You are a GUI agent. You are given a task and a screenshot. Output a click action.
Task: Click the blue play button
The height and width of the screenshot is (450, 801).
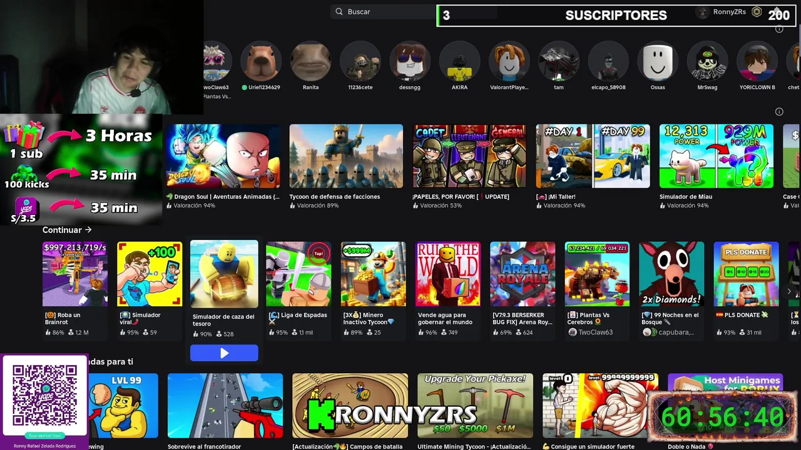pyautogui.click(x=224, y=353)
